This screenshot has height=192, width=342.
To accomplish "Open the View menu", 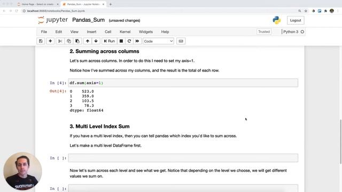I will point(74,32).
